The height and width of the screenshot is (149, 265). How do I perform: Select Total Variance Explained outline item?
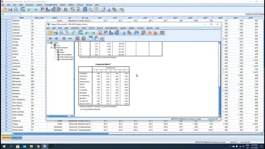point(66,57)
